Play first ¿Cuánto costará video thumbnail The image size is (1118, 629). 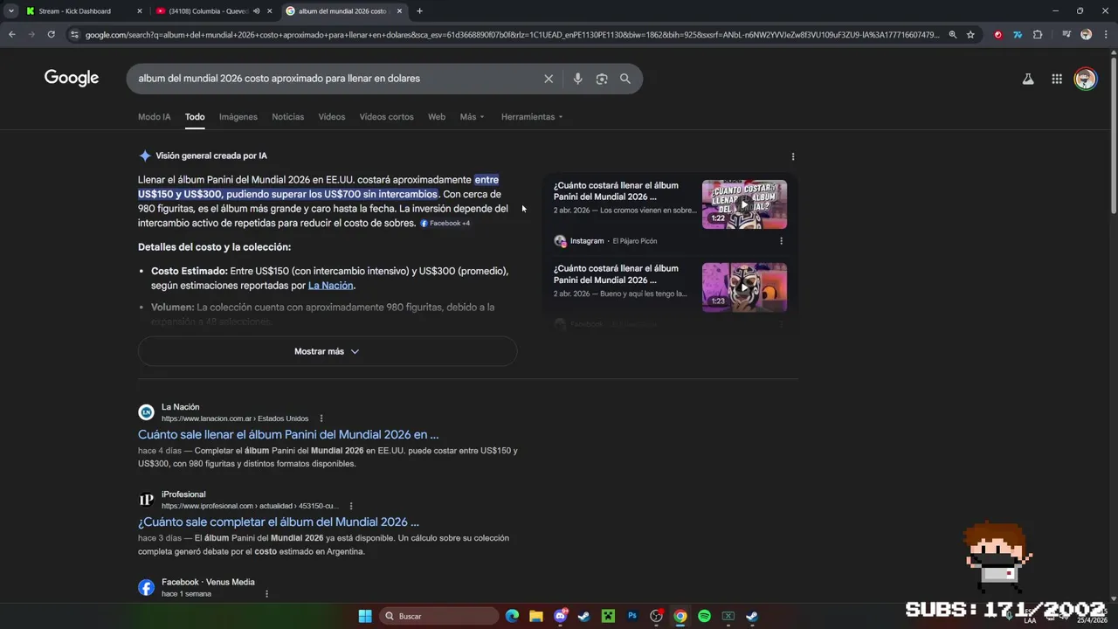[744, 204]
